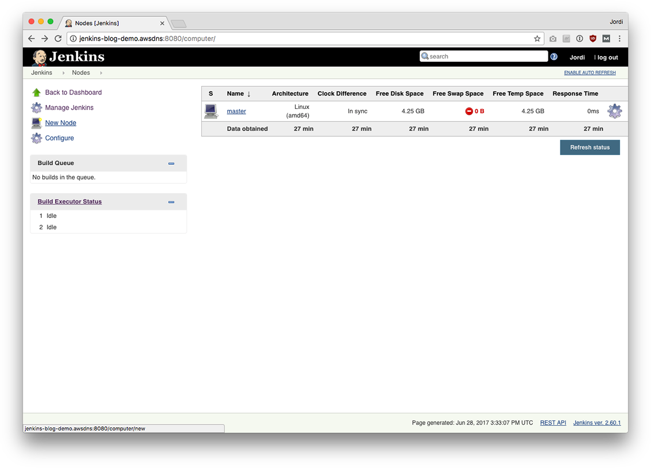Open the master node configure gear icon
Image resolution: width=651 pixels, height=468 pixels.
coord(614,111)
